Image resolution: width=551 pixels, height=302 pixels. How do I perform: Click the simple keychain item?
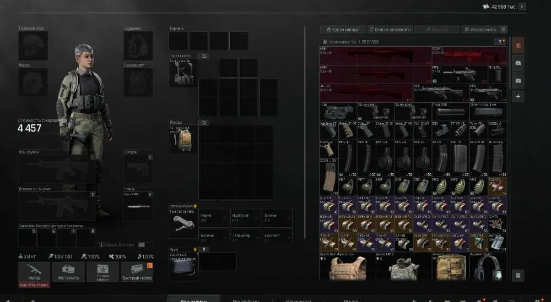(183, 223)
